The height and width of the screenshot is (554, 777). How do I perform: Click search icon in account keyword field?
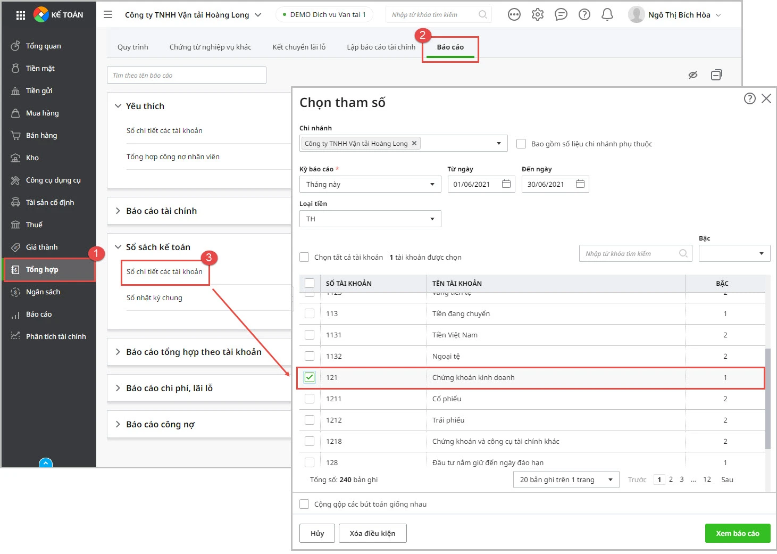click(x=683, y=254)
